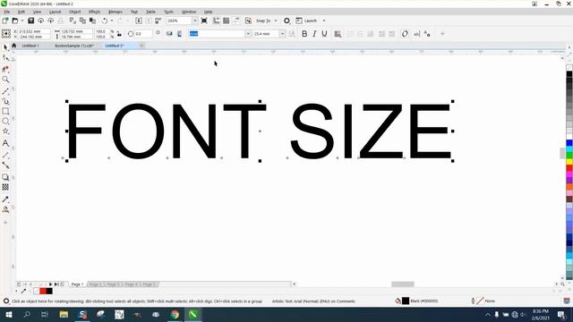Select the Drop Shadow tool
The width and height of the screenshot is (573, 322).
(5, 177)
